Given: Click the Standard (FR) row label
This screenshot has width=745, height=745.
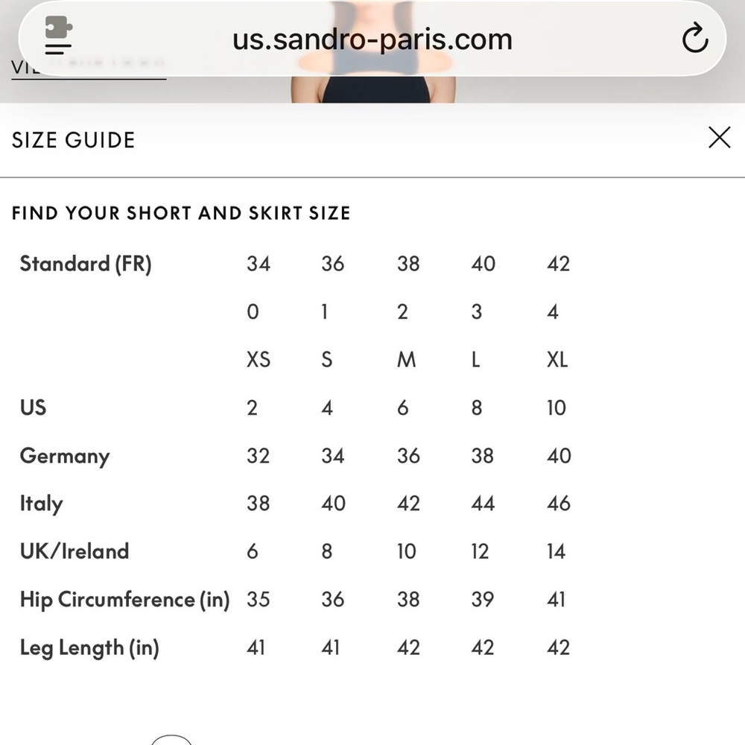Looking at the screenshot, I should coord(86,264).
